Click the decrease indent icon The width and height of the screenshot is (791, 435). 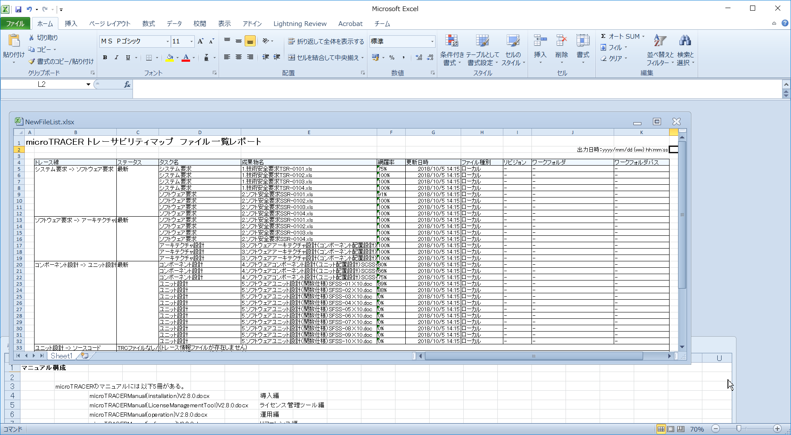pos(266,57)
